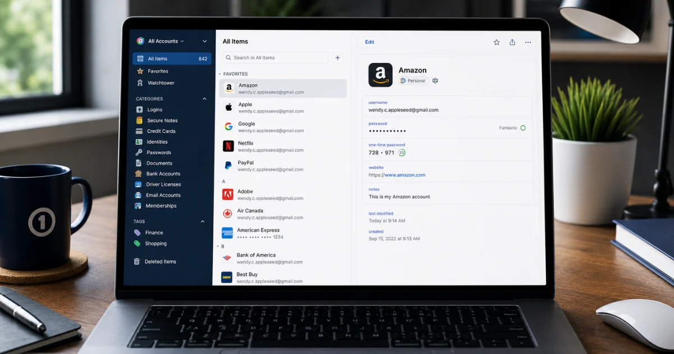
Task: Select the Adobe item in list
Action: (282, 194)
